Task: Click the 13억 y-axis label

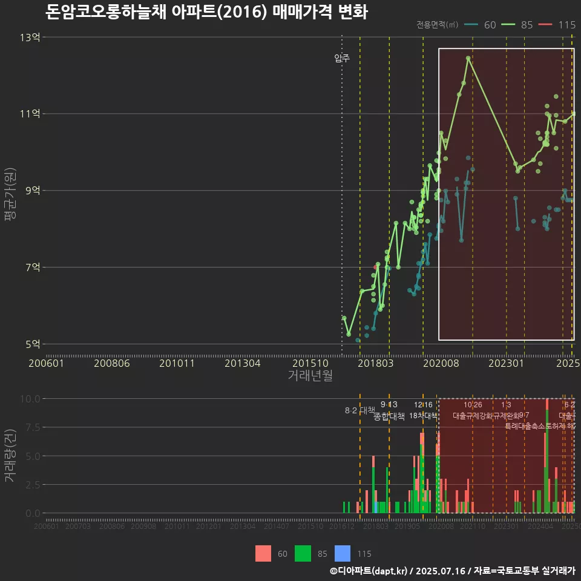Action: click(x=30, y=38)
